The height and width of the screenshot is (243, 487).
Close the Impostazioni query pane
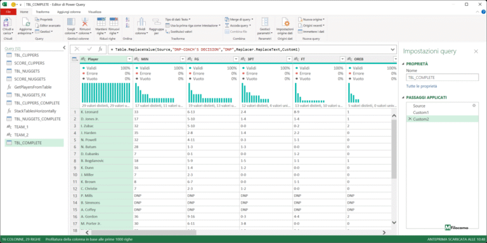click(476, 51)
